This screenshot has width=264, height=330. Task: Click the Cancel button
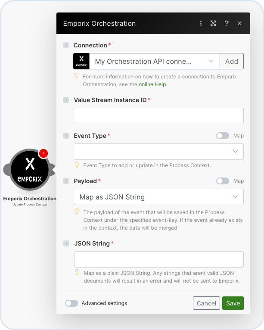point(206,303)
